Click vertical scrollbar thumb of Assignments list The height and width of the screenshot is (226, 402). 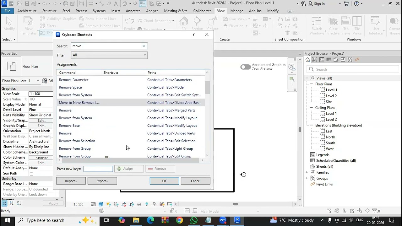(x=207, y=88)
